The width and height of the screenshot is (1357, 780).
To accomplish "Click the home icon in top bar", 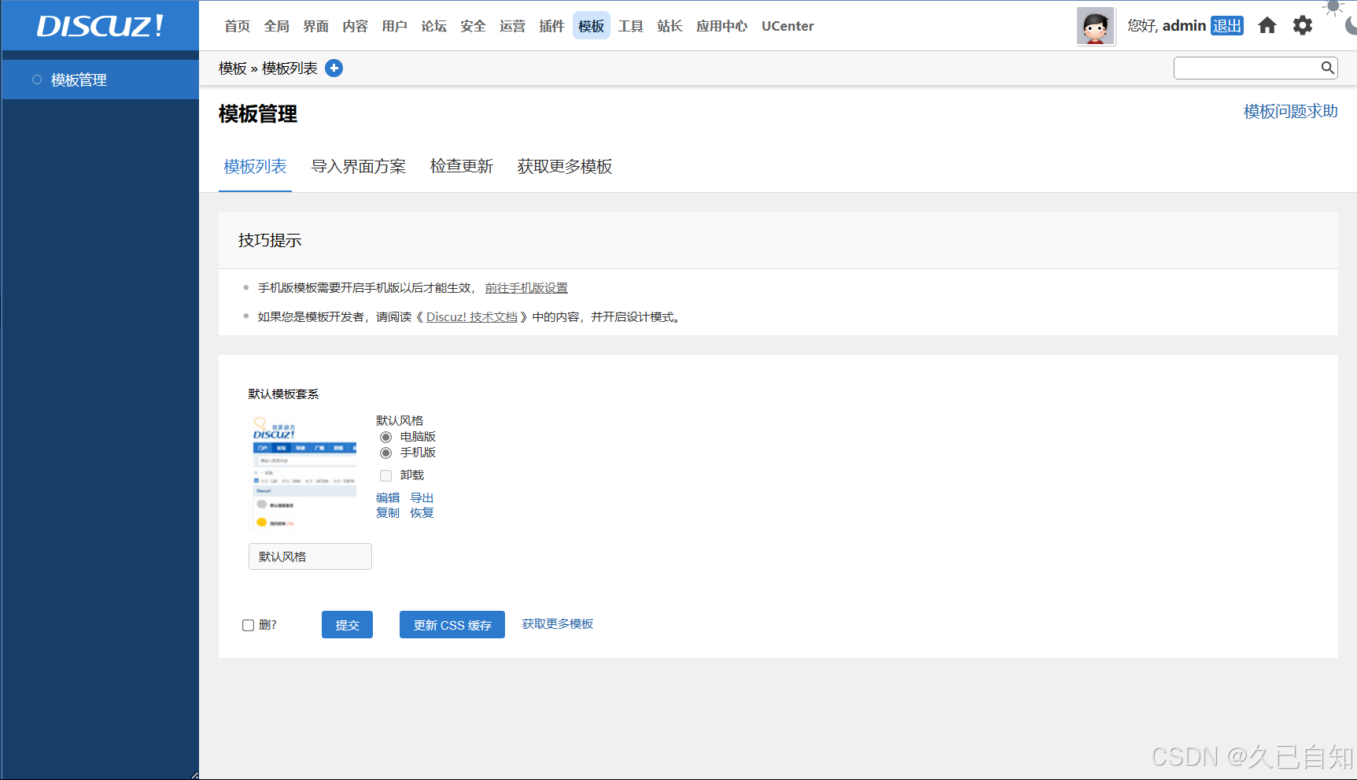I will click(x=1267, y=25).
